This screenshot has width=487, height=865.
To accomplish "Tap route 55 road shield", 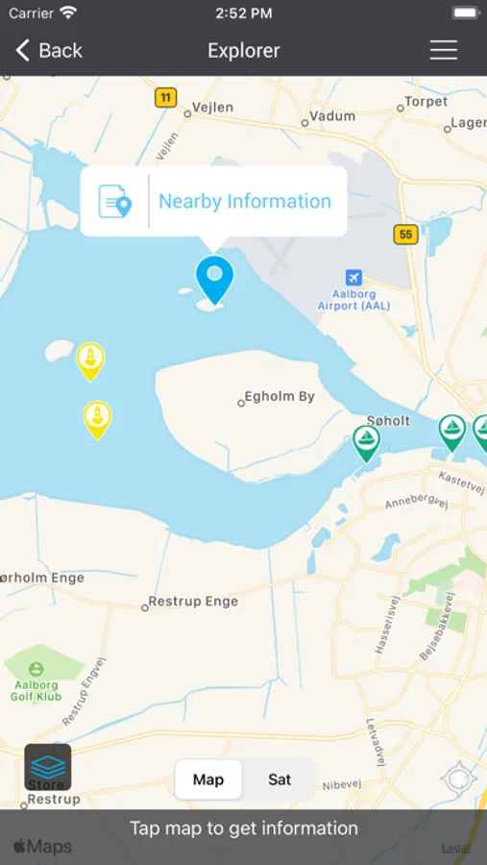I will pyautogui.click(x=406, y=235).
